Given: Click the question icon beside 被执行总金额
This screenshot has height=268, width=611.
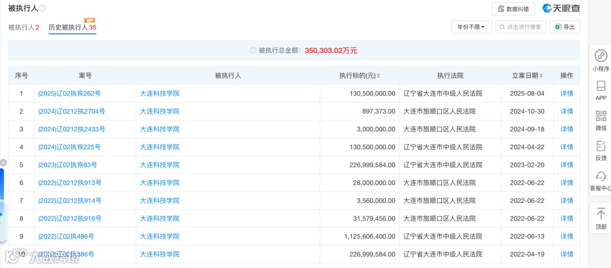Looking at the screenshot, I should [x=252, y=51].
